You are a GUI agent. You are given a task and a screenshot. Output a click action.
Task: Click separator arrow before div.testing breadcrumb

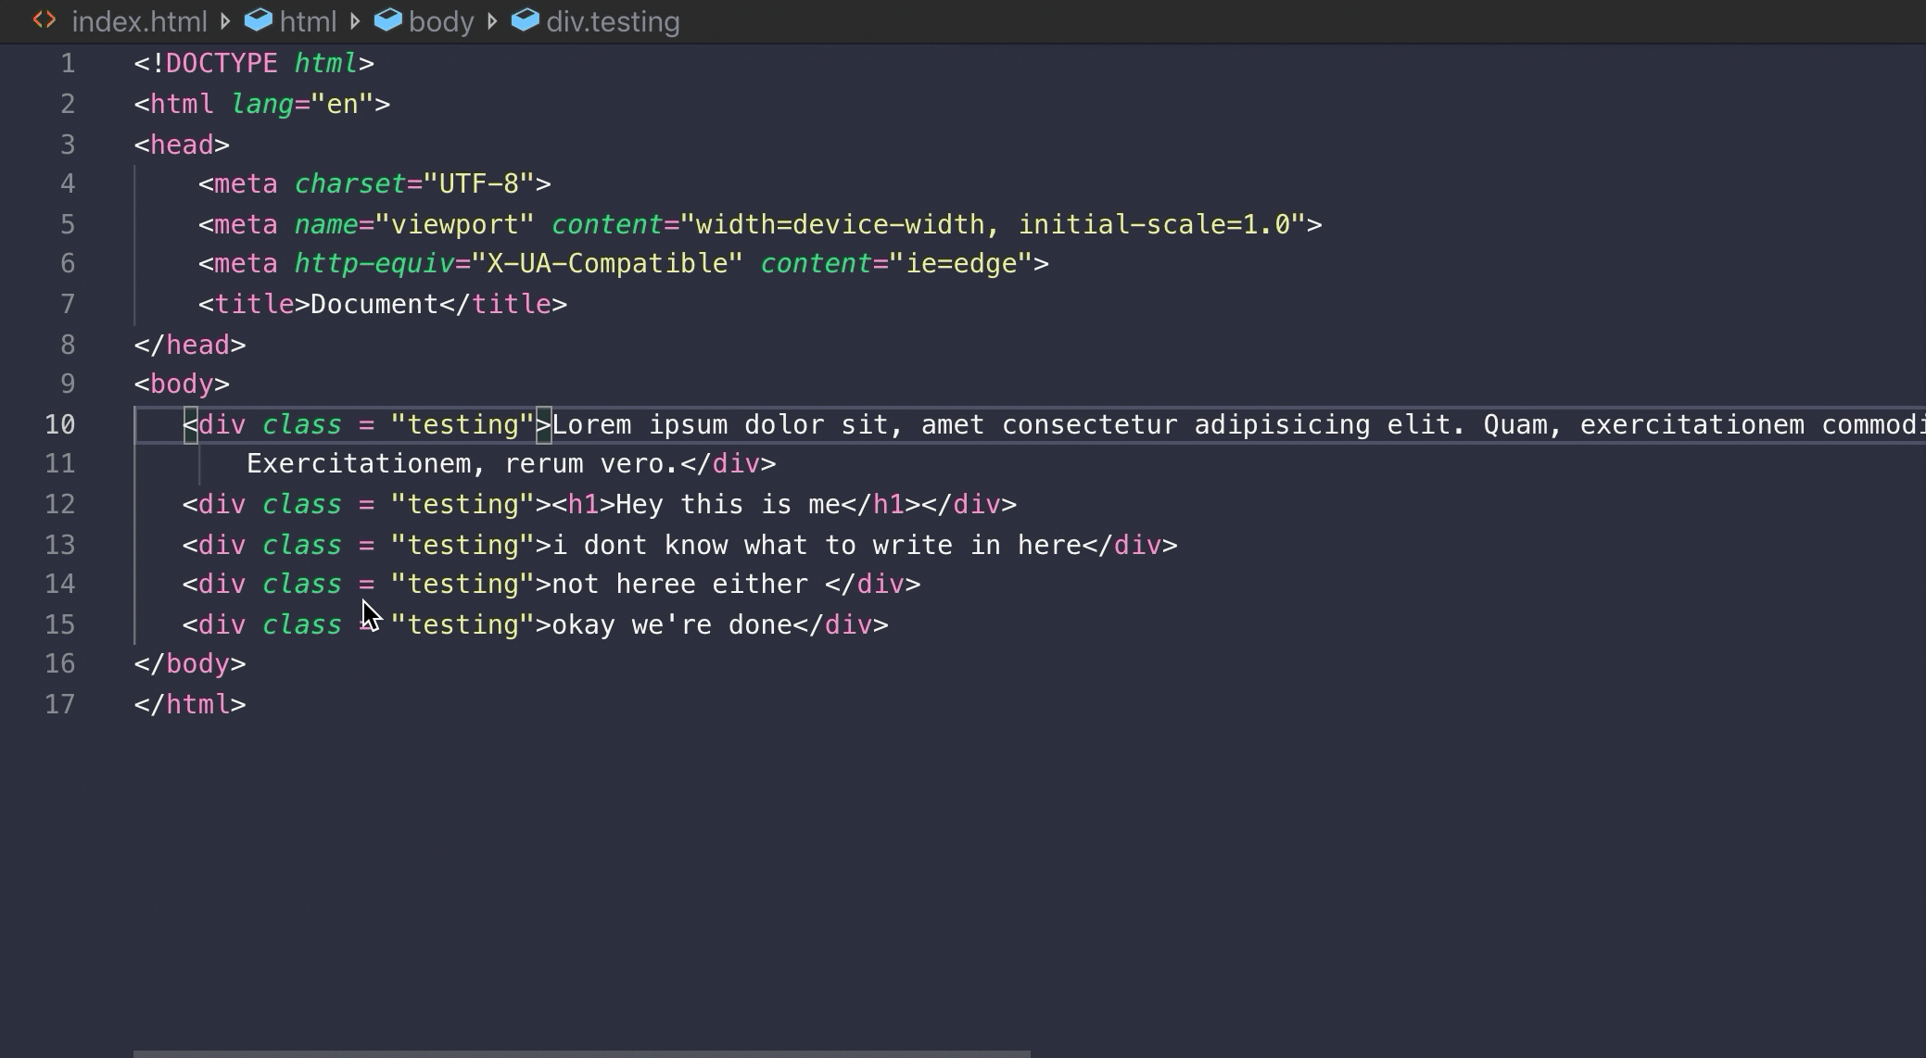pyautogui.click(x=492, y=21)
